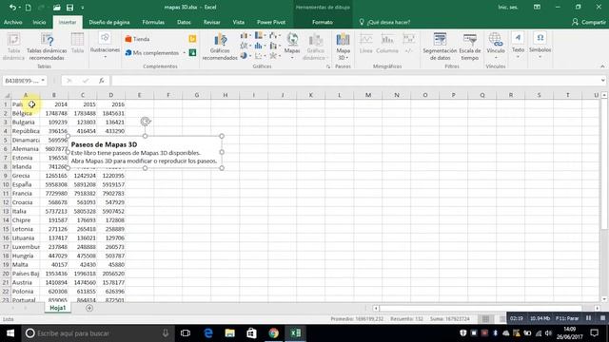Switch to the Fórmulas tab
This screenshot has height=342, width=609.
(x=153, y=23)
